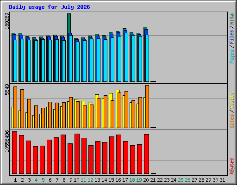Image resolution: width=237 pixels, height=185 pixels.
Task: Click the Pages legend label
Action: pos(232,56)
